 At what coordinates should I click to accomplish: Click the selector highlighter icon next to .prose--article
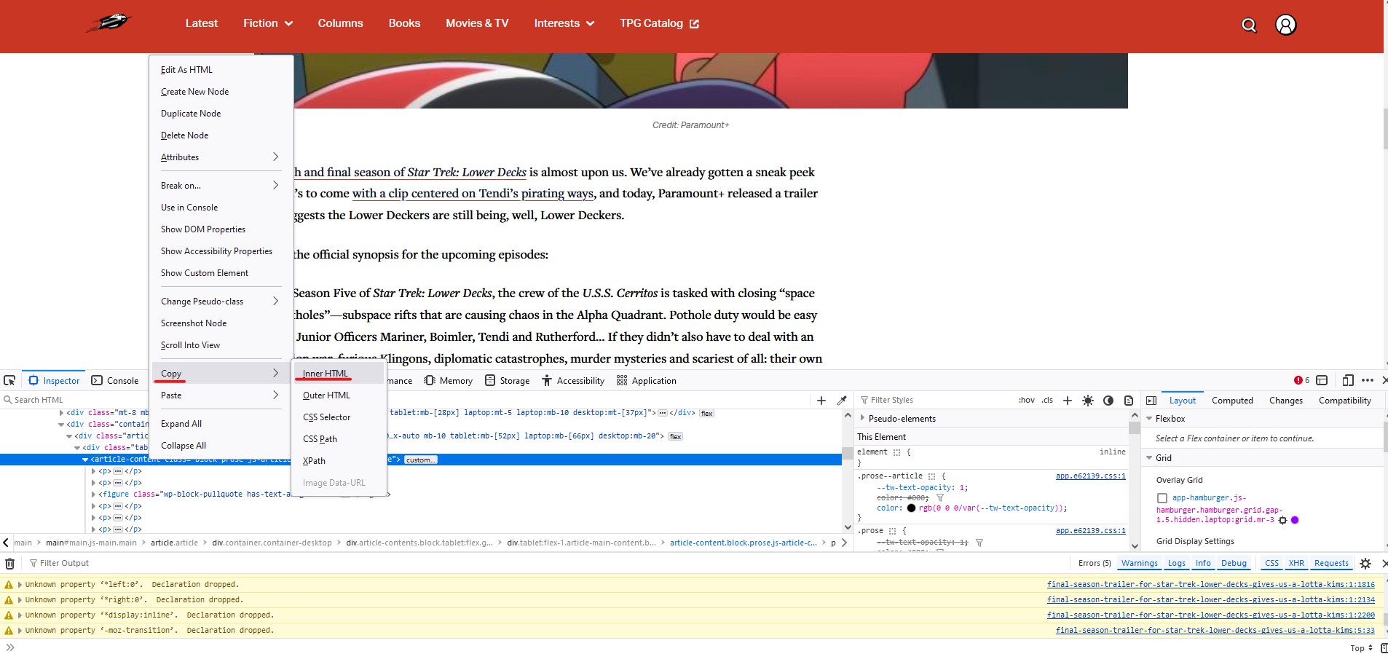click(931, 476)
